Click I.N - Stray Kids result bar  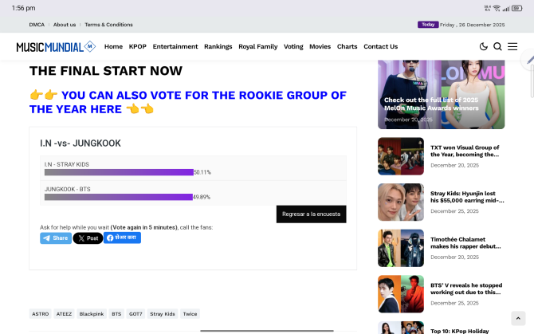(119, 171)
